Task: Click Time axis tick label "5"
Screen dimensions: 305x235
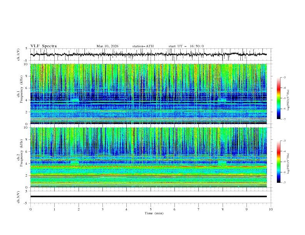Action: tap(151, 209)
